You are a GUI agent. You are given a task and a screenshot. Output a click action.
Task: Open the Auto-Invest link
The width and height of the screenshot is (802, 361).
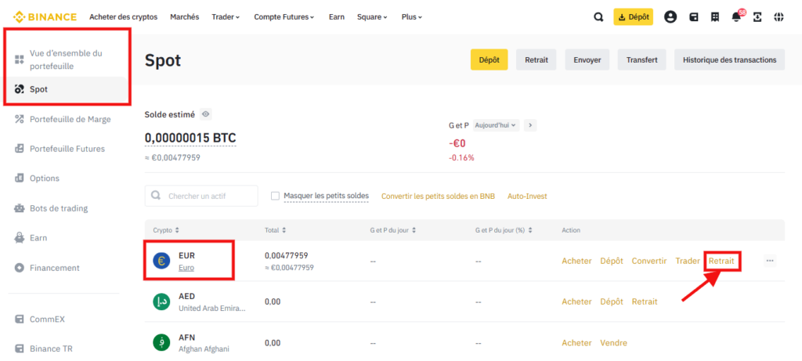(x=527, y=197)
